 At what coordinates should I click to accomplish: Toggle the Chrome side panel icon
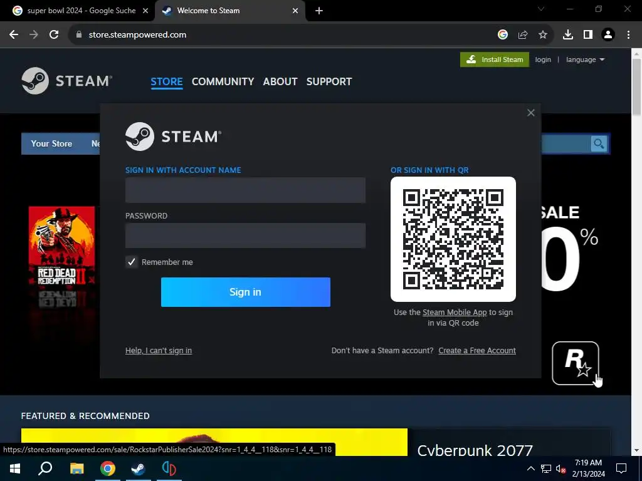588,35
